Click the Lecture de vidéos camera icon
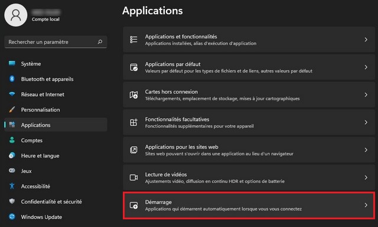Viewport: 378px width, 227px height. pos(133,177)
